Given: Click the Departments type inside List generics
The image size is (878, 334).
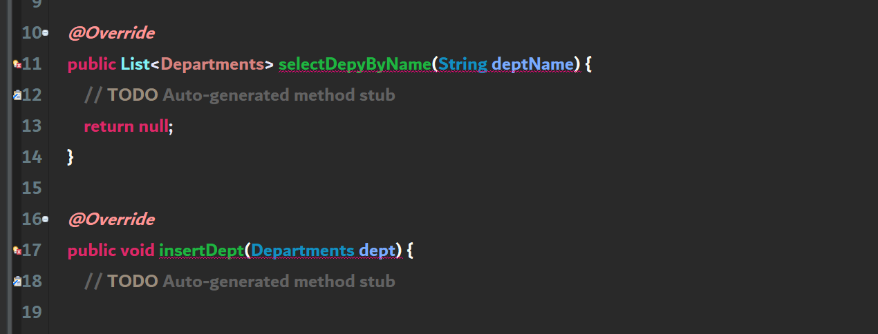Looking at the screenshot, I should (212, 64).
